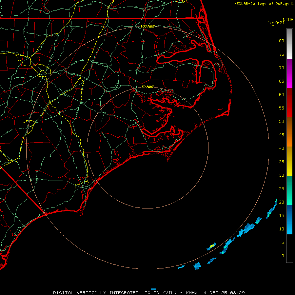Click the "KMHX" station identifier
This screenshot has width=295, height=295.
192,293
